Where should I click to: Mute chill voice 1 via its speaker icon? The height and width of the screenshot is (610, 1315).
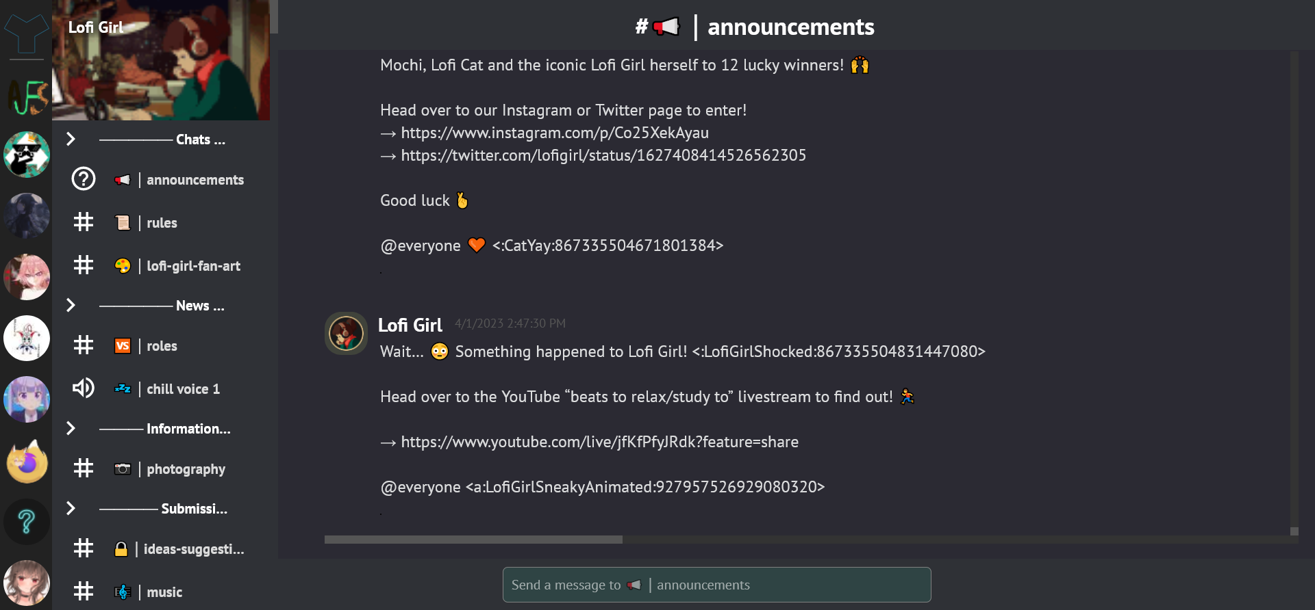pos(83,388)
